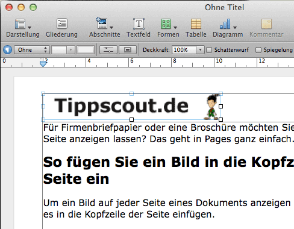Click the Diagramm dropdown arrow
Screen dimensions: 294x229
point(235,28)
